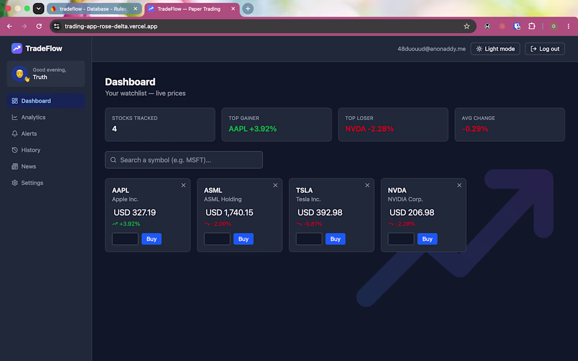
Task: Buy AAPL shares
Action: (151, 239)
